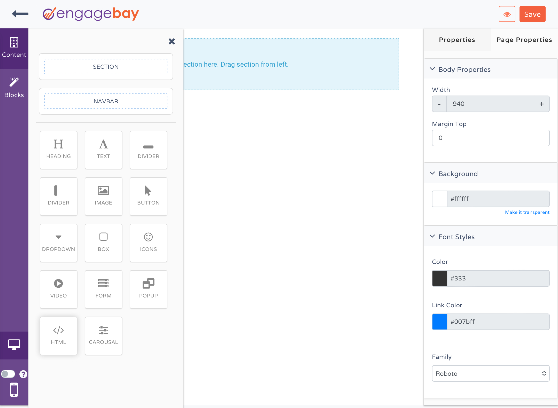
Task: Pick the vertical DIVIDER element
Action: 59,197
